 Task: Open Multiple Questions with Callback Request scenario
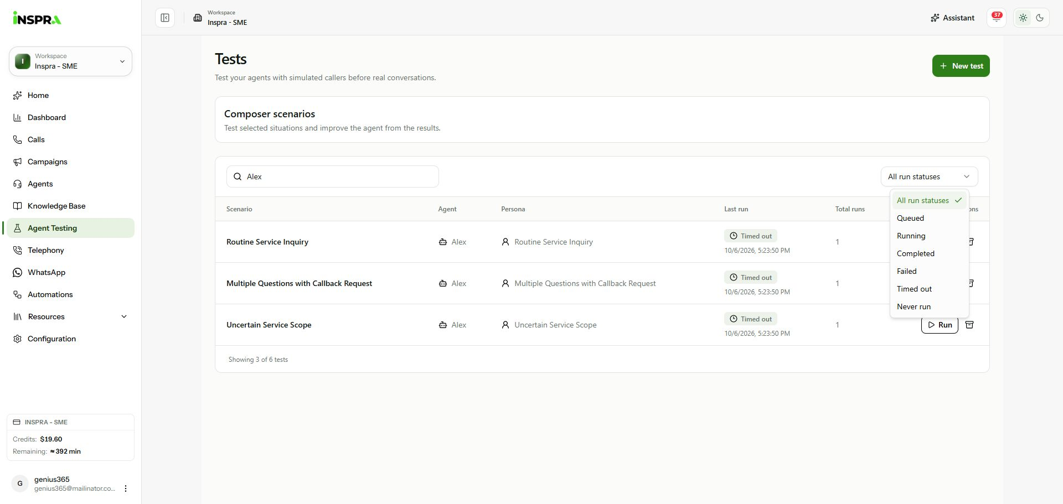[x=299, y=283]
